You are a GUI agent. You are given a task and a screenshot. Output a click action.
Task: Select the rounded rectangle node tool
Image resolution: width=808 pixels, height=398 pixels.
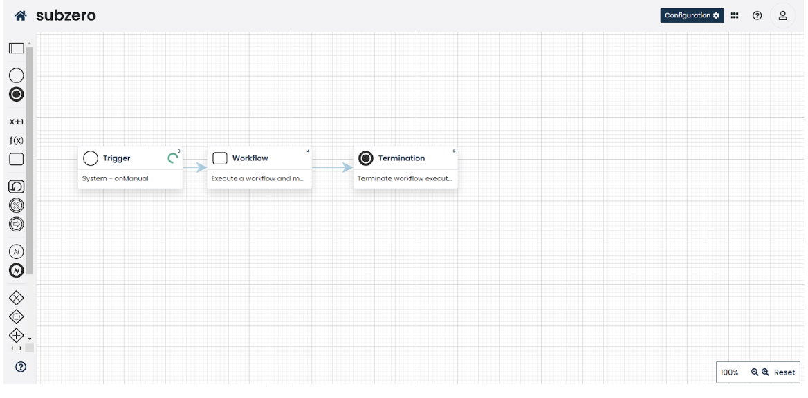tap(16, 159)
